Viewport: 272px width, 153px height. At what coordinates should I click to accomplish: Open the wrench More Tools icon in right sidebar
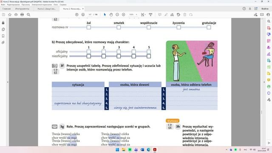[269, 99]
